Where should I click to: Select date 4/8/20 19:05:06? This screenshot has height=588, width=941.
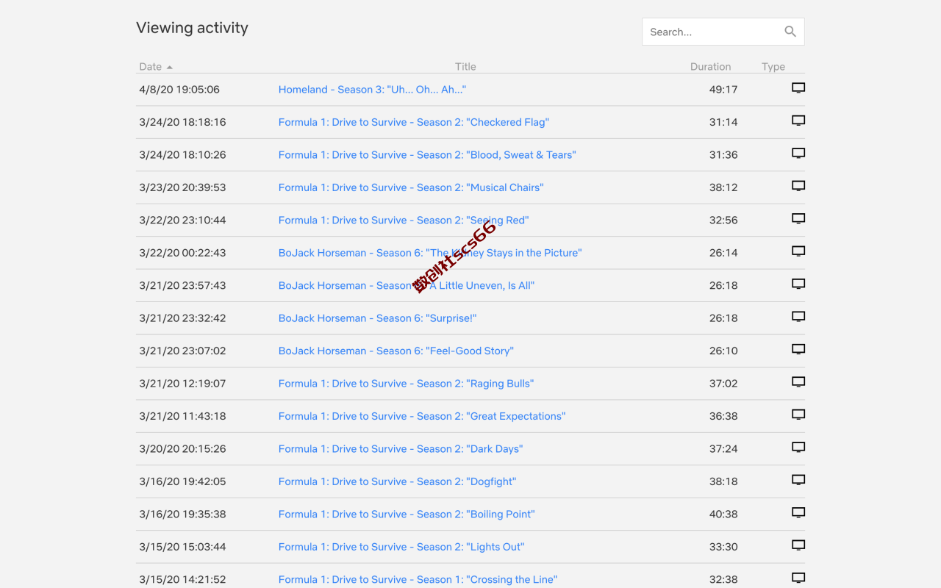179,90
